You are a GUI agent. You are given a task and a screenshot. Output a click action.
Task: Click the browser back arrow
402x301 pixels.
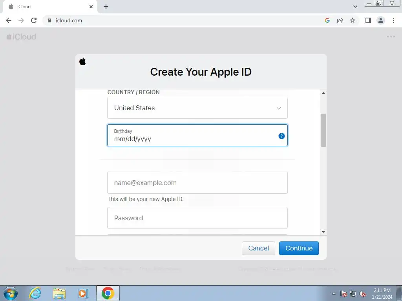click(9, 20)
